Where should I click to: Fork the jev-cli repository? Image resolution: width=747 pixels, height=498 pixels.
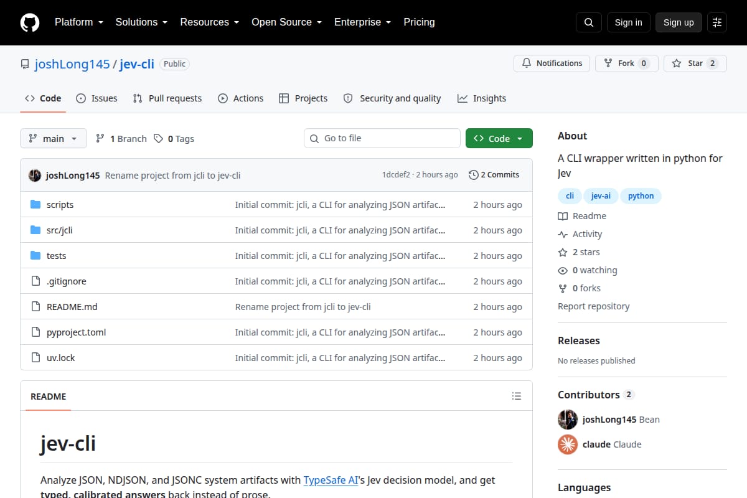coord(626,63)
